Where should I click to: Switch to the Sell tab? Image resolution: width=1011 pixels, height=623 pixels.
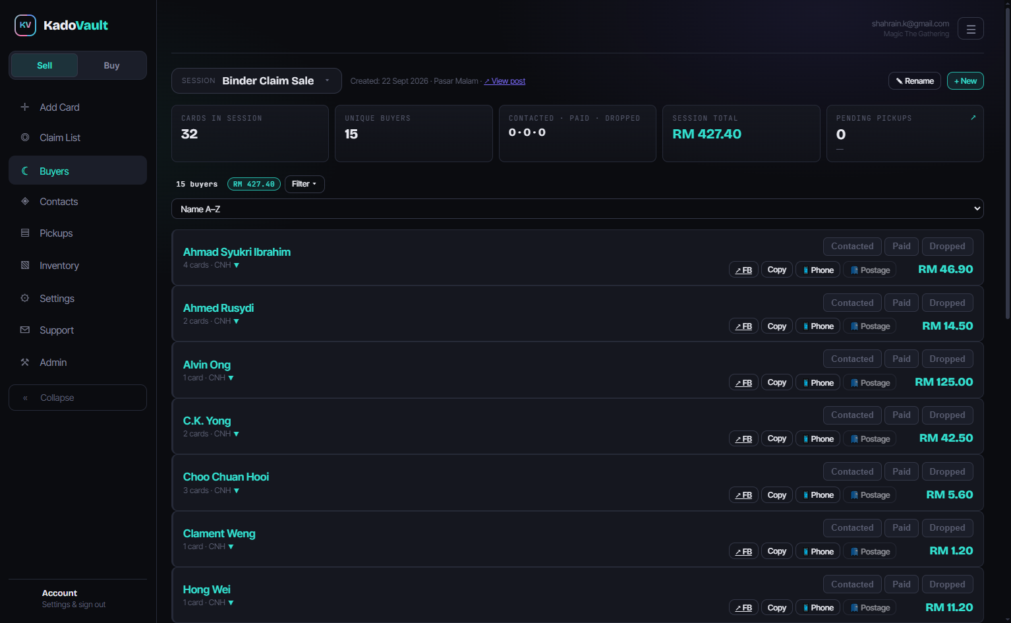click(x=45, y=65)
